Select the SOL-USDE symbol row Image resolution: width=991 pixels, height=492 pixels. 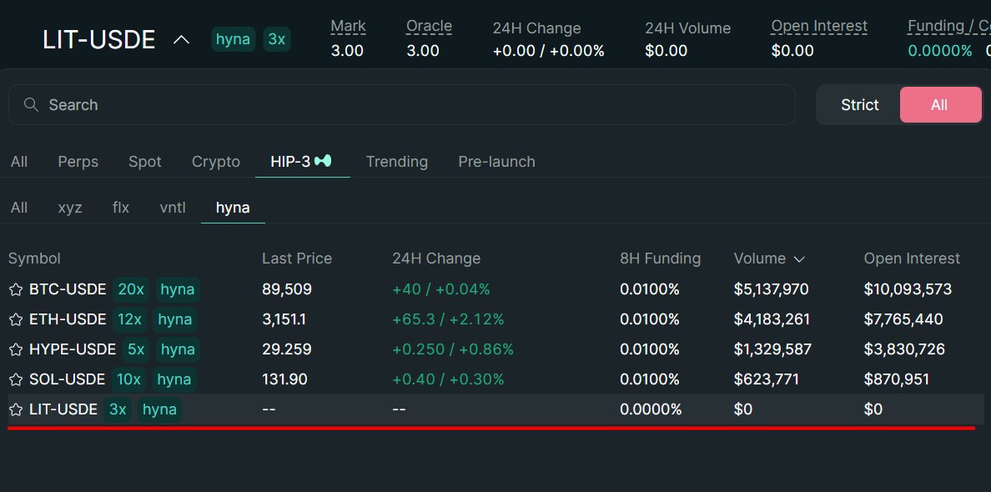coord(496,379)
